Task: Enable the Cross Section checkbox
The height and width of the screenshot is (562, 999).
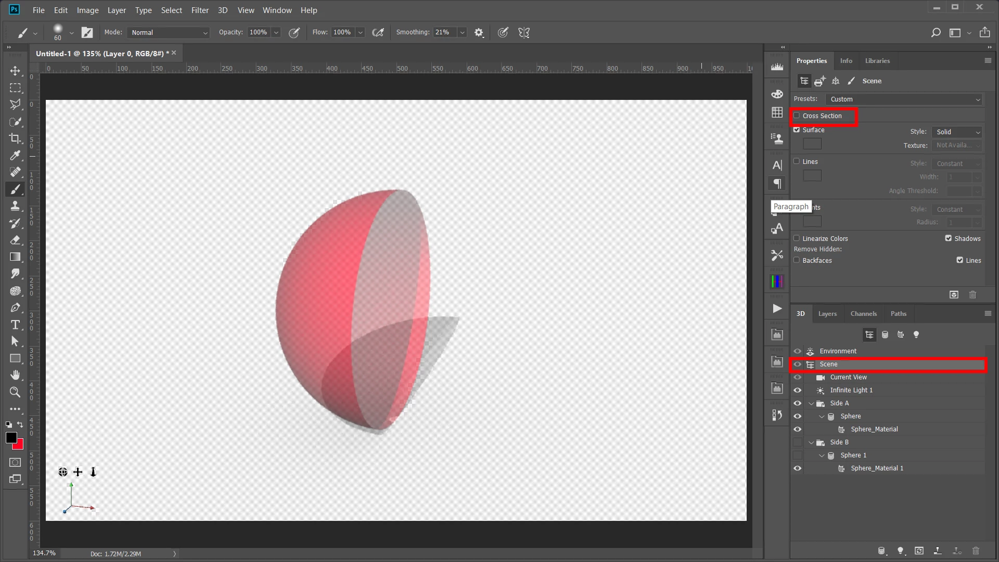Action: 797,116
